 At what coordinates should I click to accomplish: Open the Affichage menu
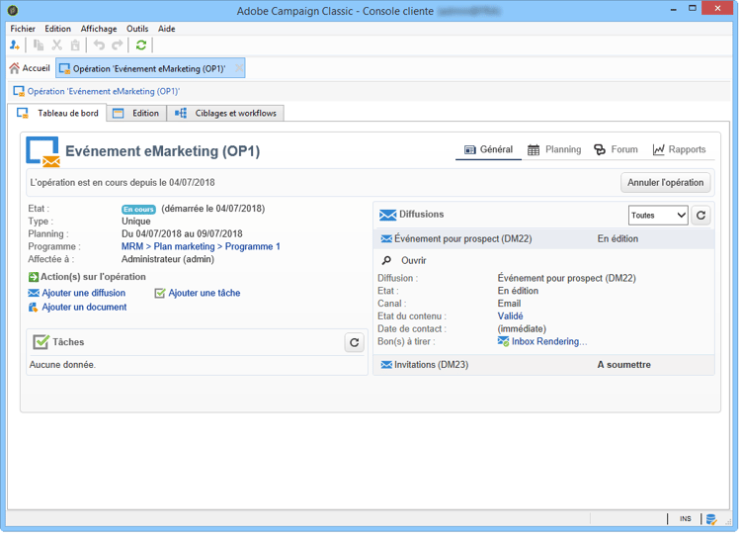pyautogui.click(x=99, y=29)
